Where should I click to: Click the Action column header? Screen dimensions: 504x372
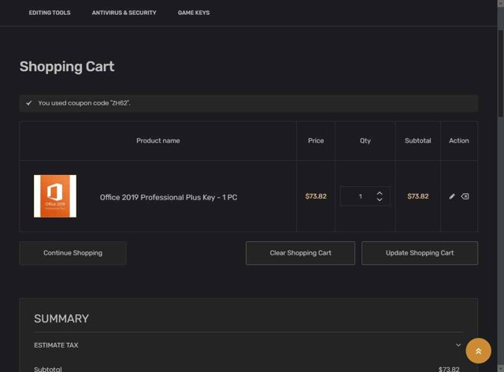[x=458, y=140]
